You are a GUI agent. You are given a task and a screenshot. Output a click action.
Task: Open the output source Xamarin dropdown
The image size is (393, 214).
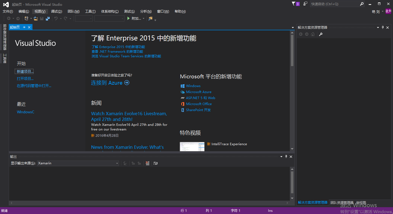click(x=117, y=163)
